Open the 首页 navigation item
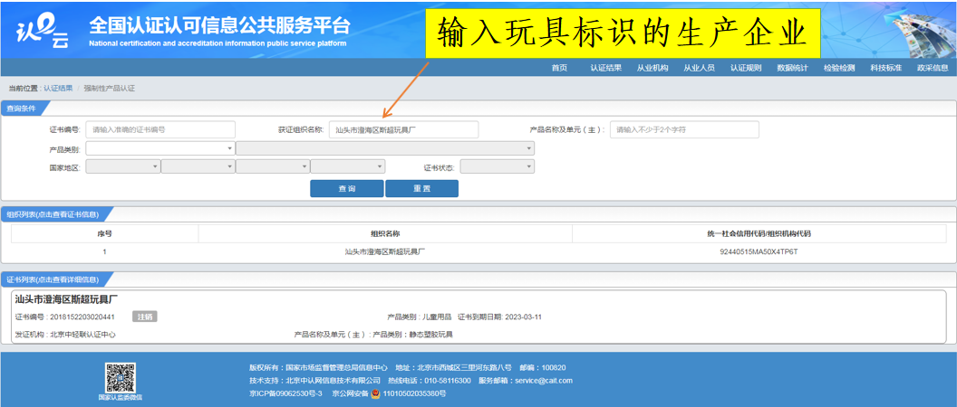Image resolution: width=957 pixels, height=407 pixels. [559, 68]
